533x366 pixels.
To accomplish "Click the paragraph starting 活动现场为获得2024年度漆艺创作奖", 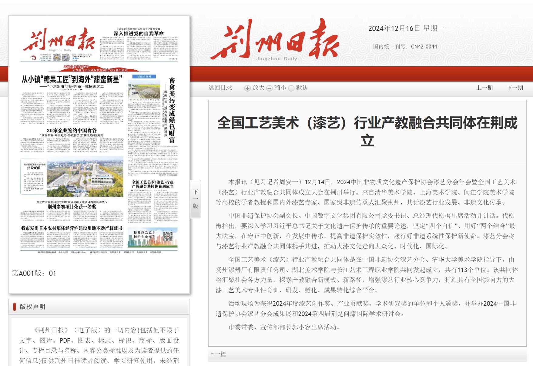I will click(x=366, y=308).
